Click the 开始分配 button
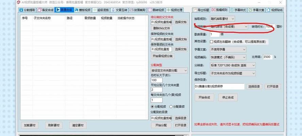Image resolution: width=302 pixels, height=136 pixels. 161,125
